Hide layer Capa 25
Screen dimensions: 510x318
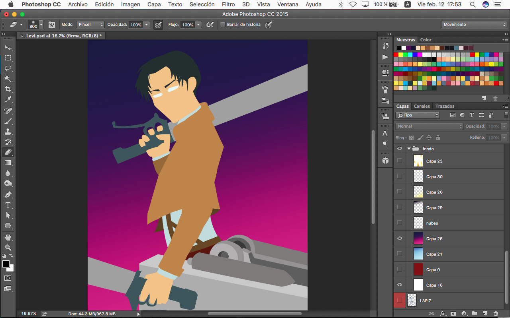pyautogui.click(x=400, y=238)
